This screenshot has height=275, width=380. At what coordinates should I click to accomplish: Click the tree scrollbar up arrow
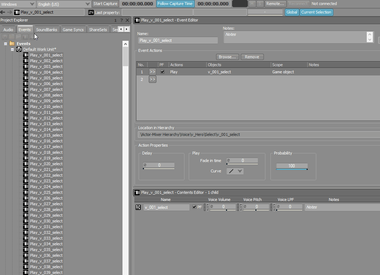coord(125,44)
